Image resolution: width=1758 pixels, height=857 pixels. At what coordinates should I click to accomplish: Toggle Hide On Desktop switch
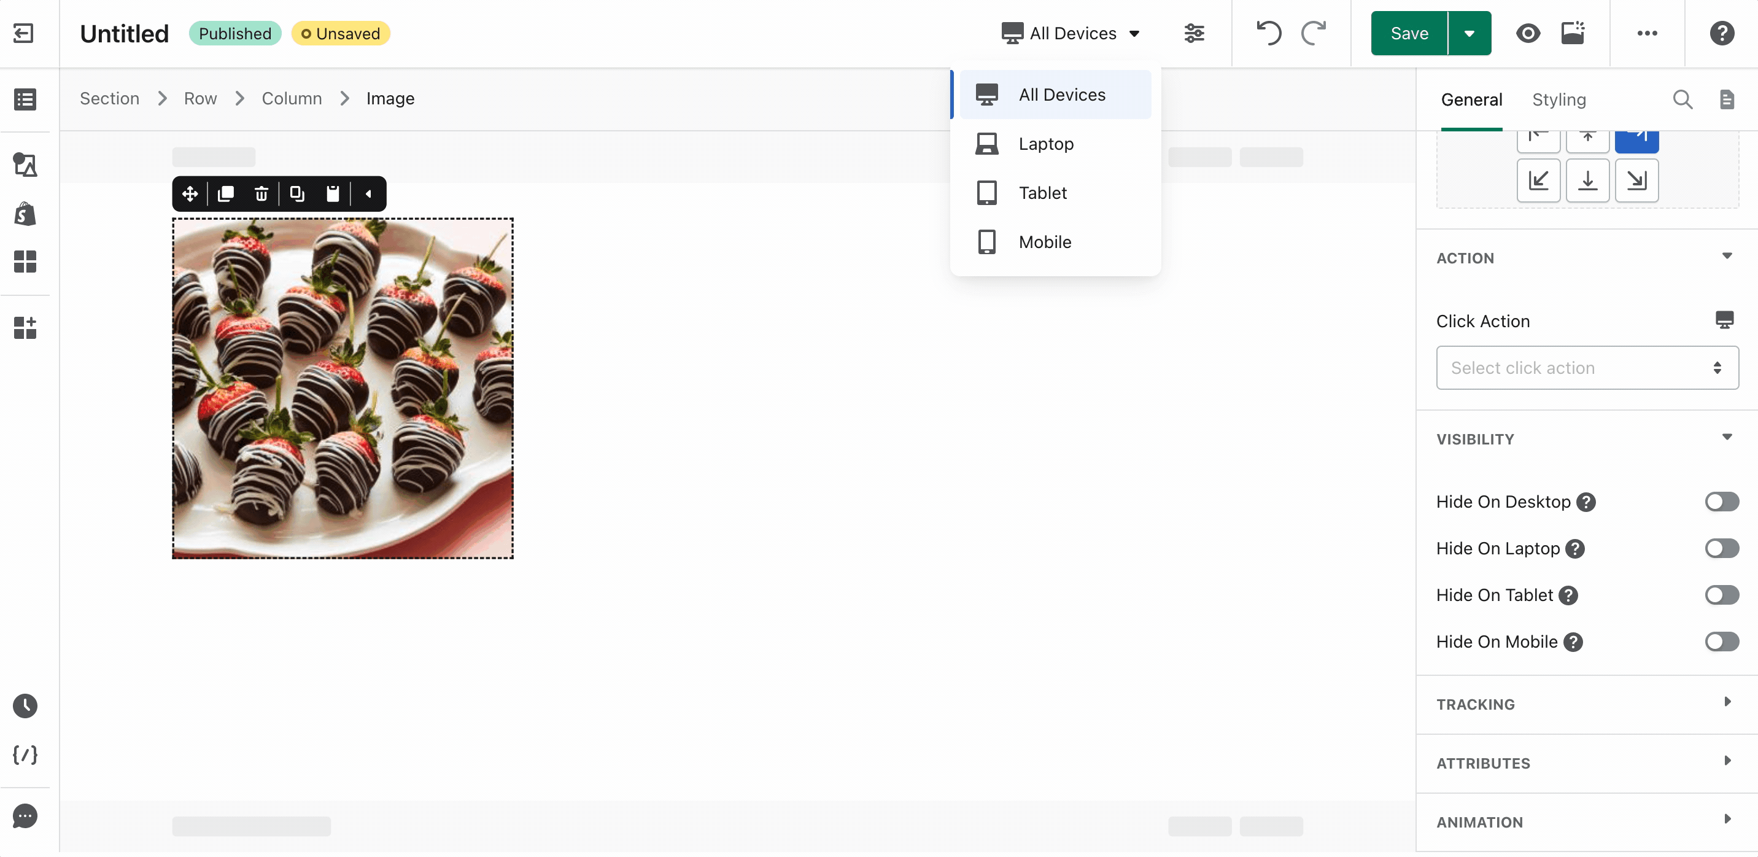click(x=1721, y=502)
